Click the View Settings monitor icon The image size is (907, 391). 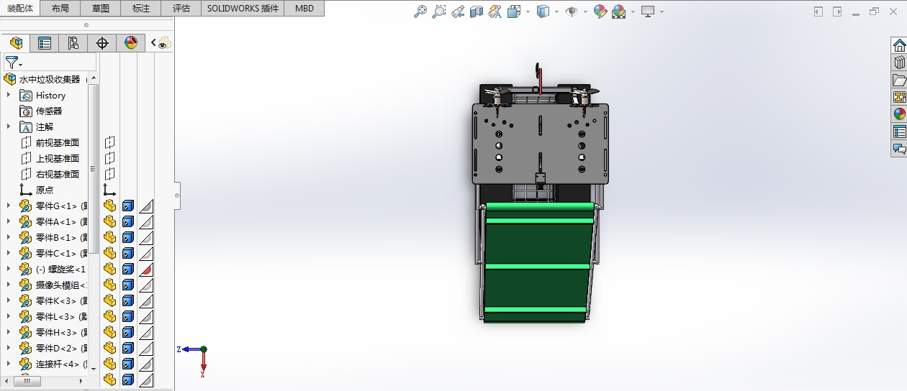[x=649, y=11]
